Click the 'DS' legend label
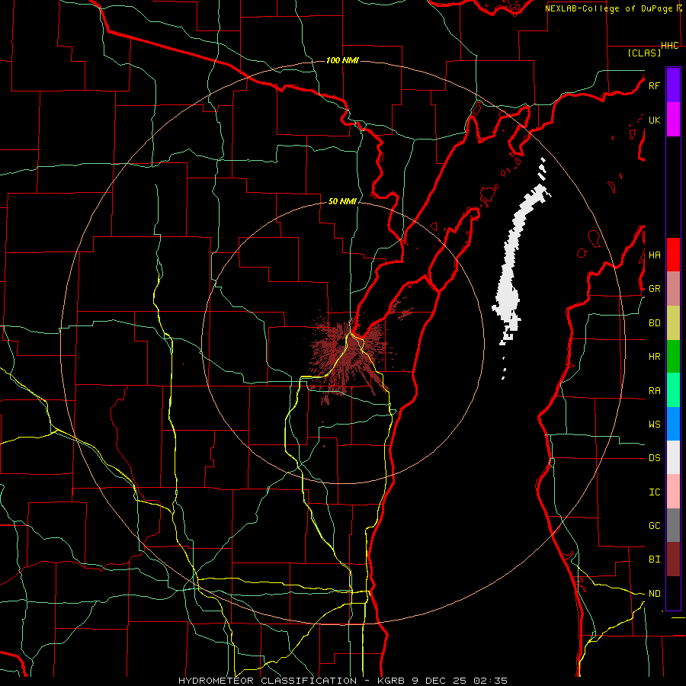Image resolution: width=686 pixels, height=686 pixels. click(654, 457)
